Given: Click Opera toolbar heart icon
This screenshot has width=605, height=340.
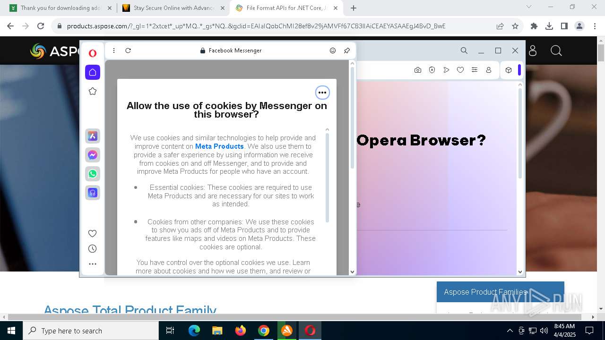Looking at the screenshot, I should 460,70.
